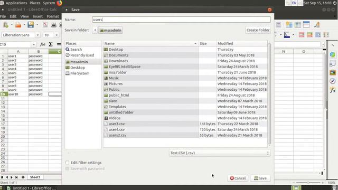This screenshot has height=190, width=338.
Task: Click the Sum sigma icon
Action: pos(51,44)
